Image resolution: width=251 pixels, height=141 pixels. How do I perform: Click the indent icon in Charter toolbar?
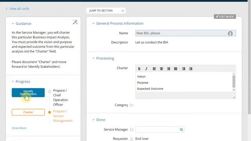point(191,69)
